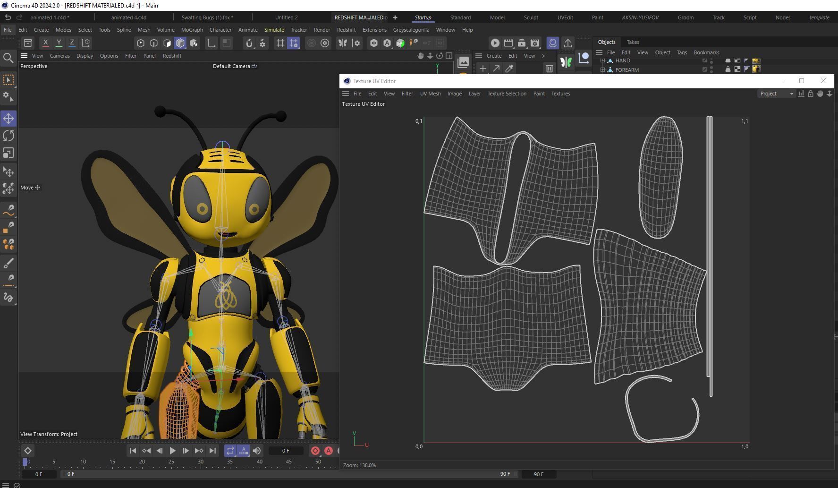Open the render to picture viewer icon
This screenshot has width=838, height=488.
coord(508,43)
